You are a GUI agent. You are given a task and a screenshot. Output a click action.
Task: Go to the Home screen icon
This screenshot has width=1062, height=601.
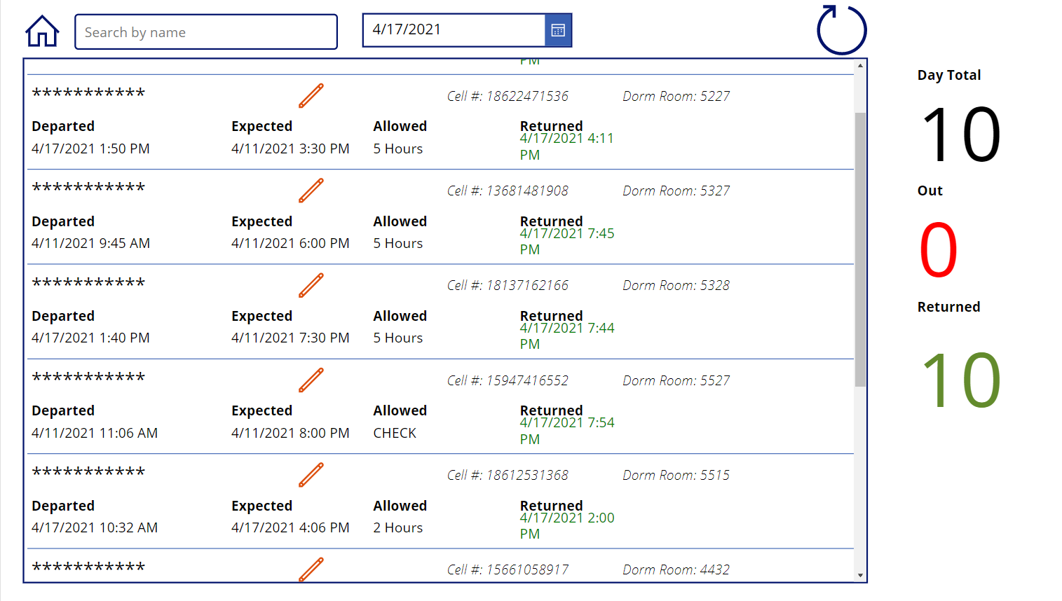coord(42,32)
